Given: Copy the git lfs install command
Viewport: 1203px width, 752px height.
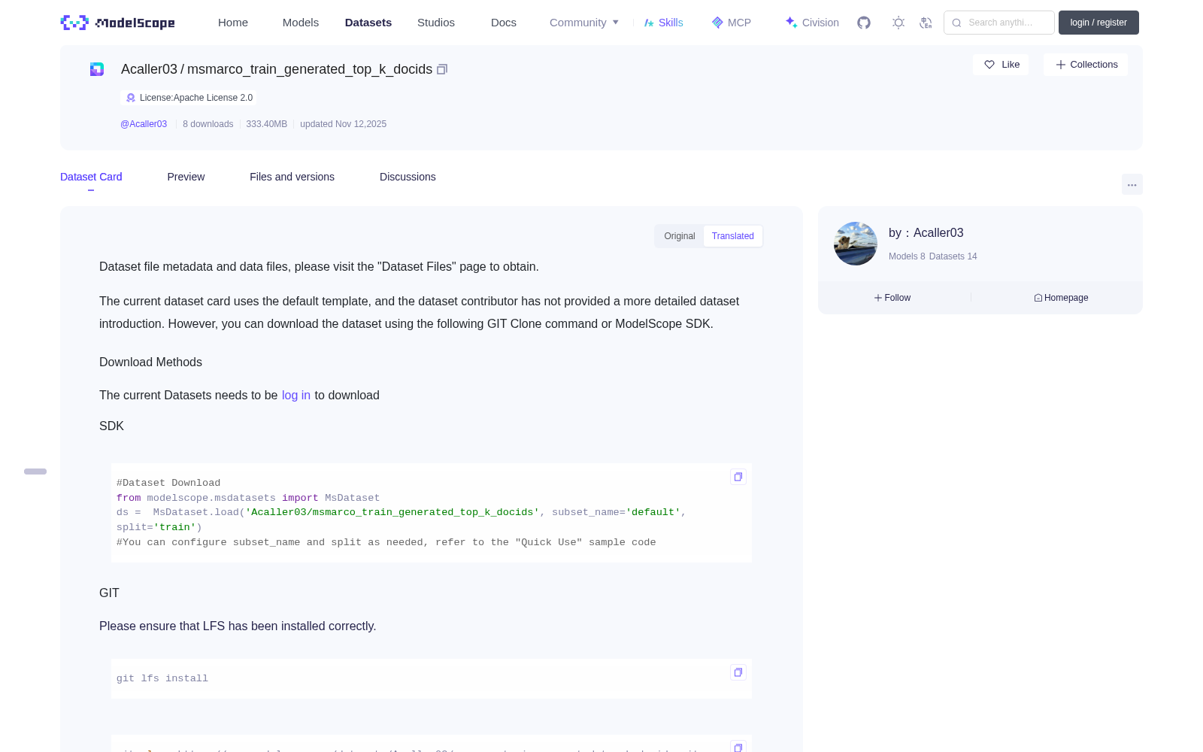Looking at the screenshot, I should tap(738, 672).
